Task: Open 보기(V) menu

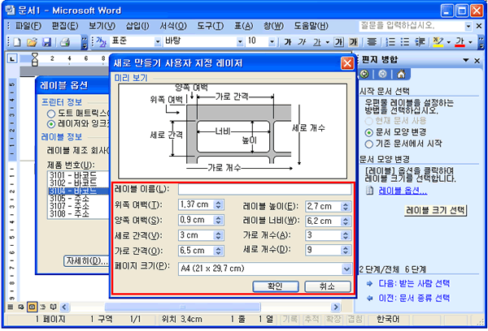Action: click(x=102, y=26)
